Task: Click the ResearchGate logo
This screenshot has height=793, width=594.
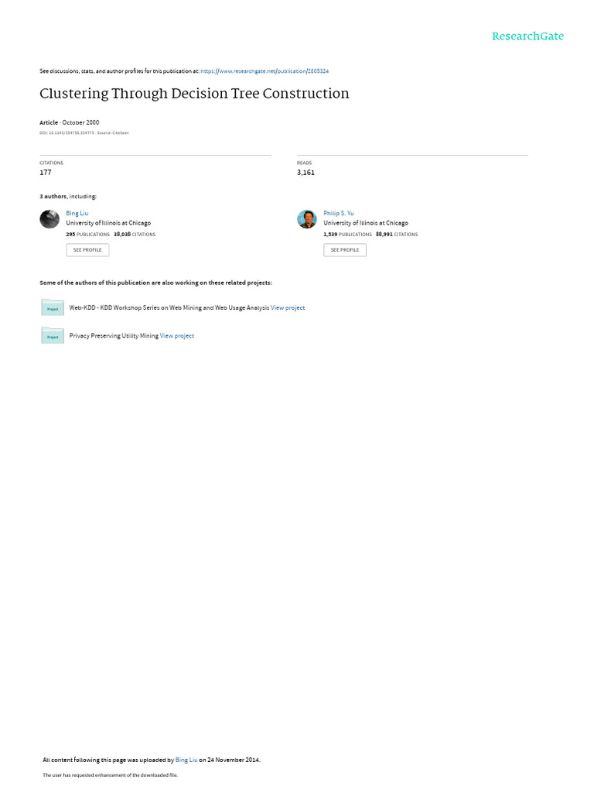Action: 527,36
